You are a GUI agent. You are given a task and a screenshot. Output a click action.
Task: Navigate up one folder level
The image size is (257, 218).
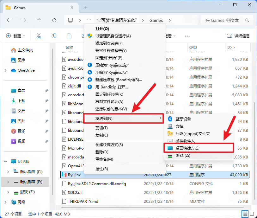[39, 20]
